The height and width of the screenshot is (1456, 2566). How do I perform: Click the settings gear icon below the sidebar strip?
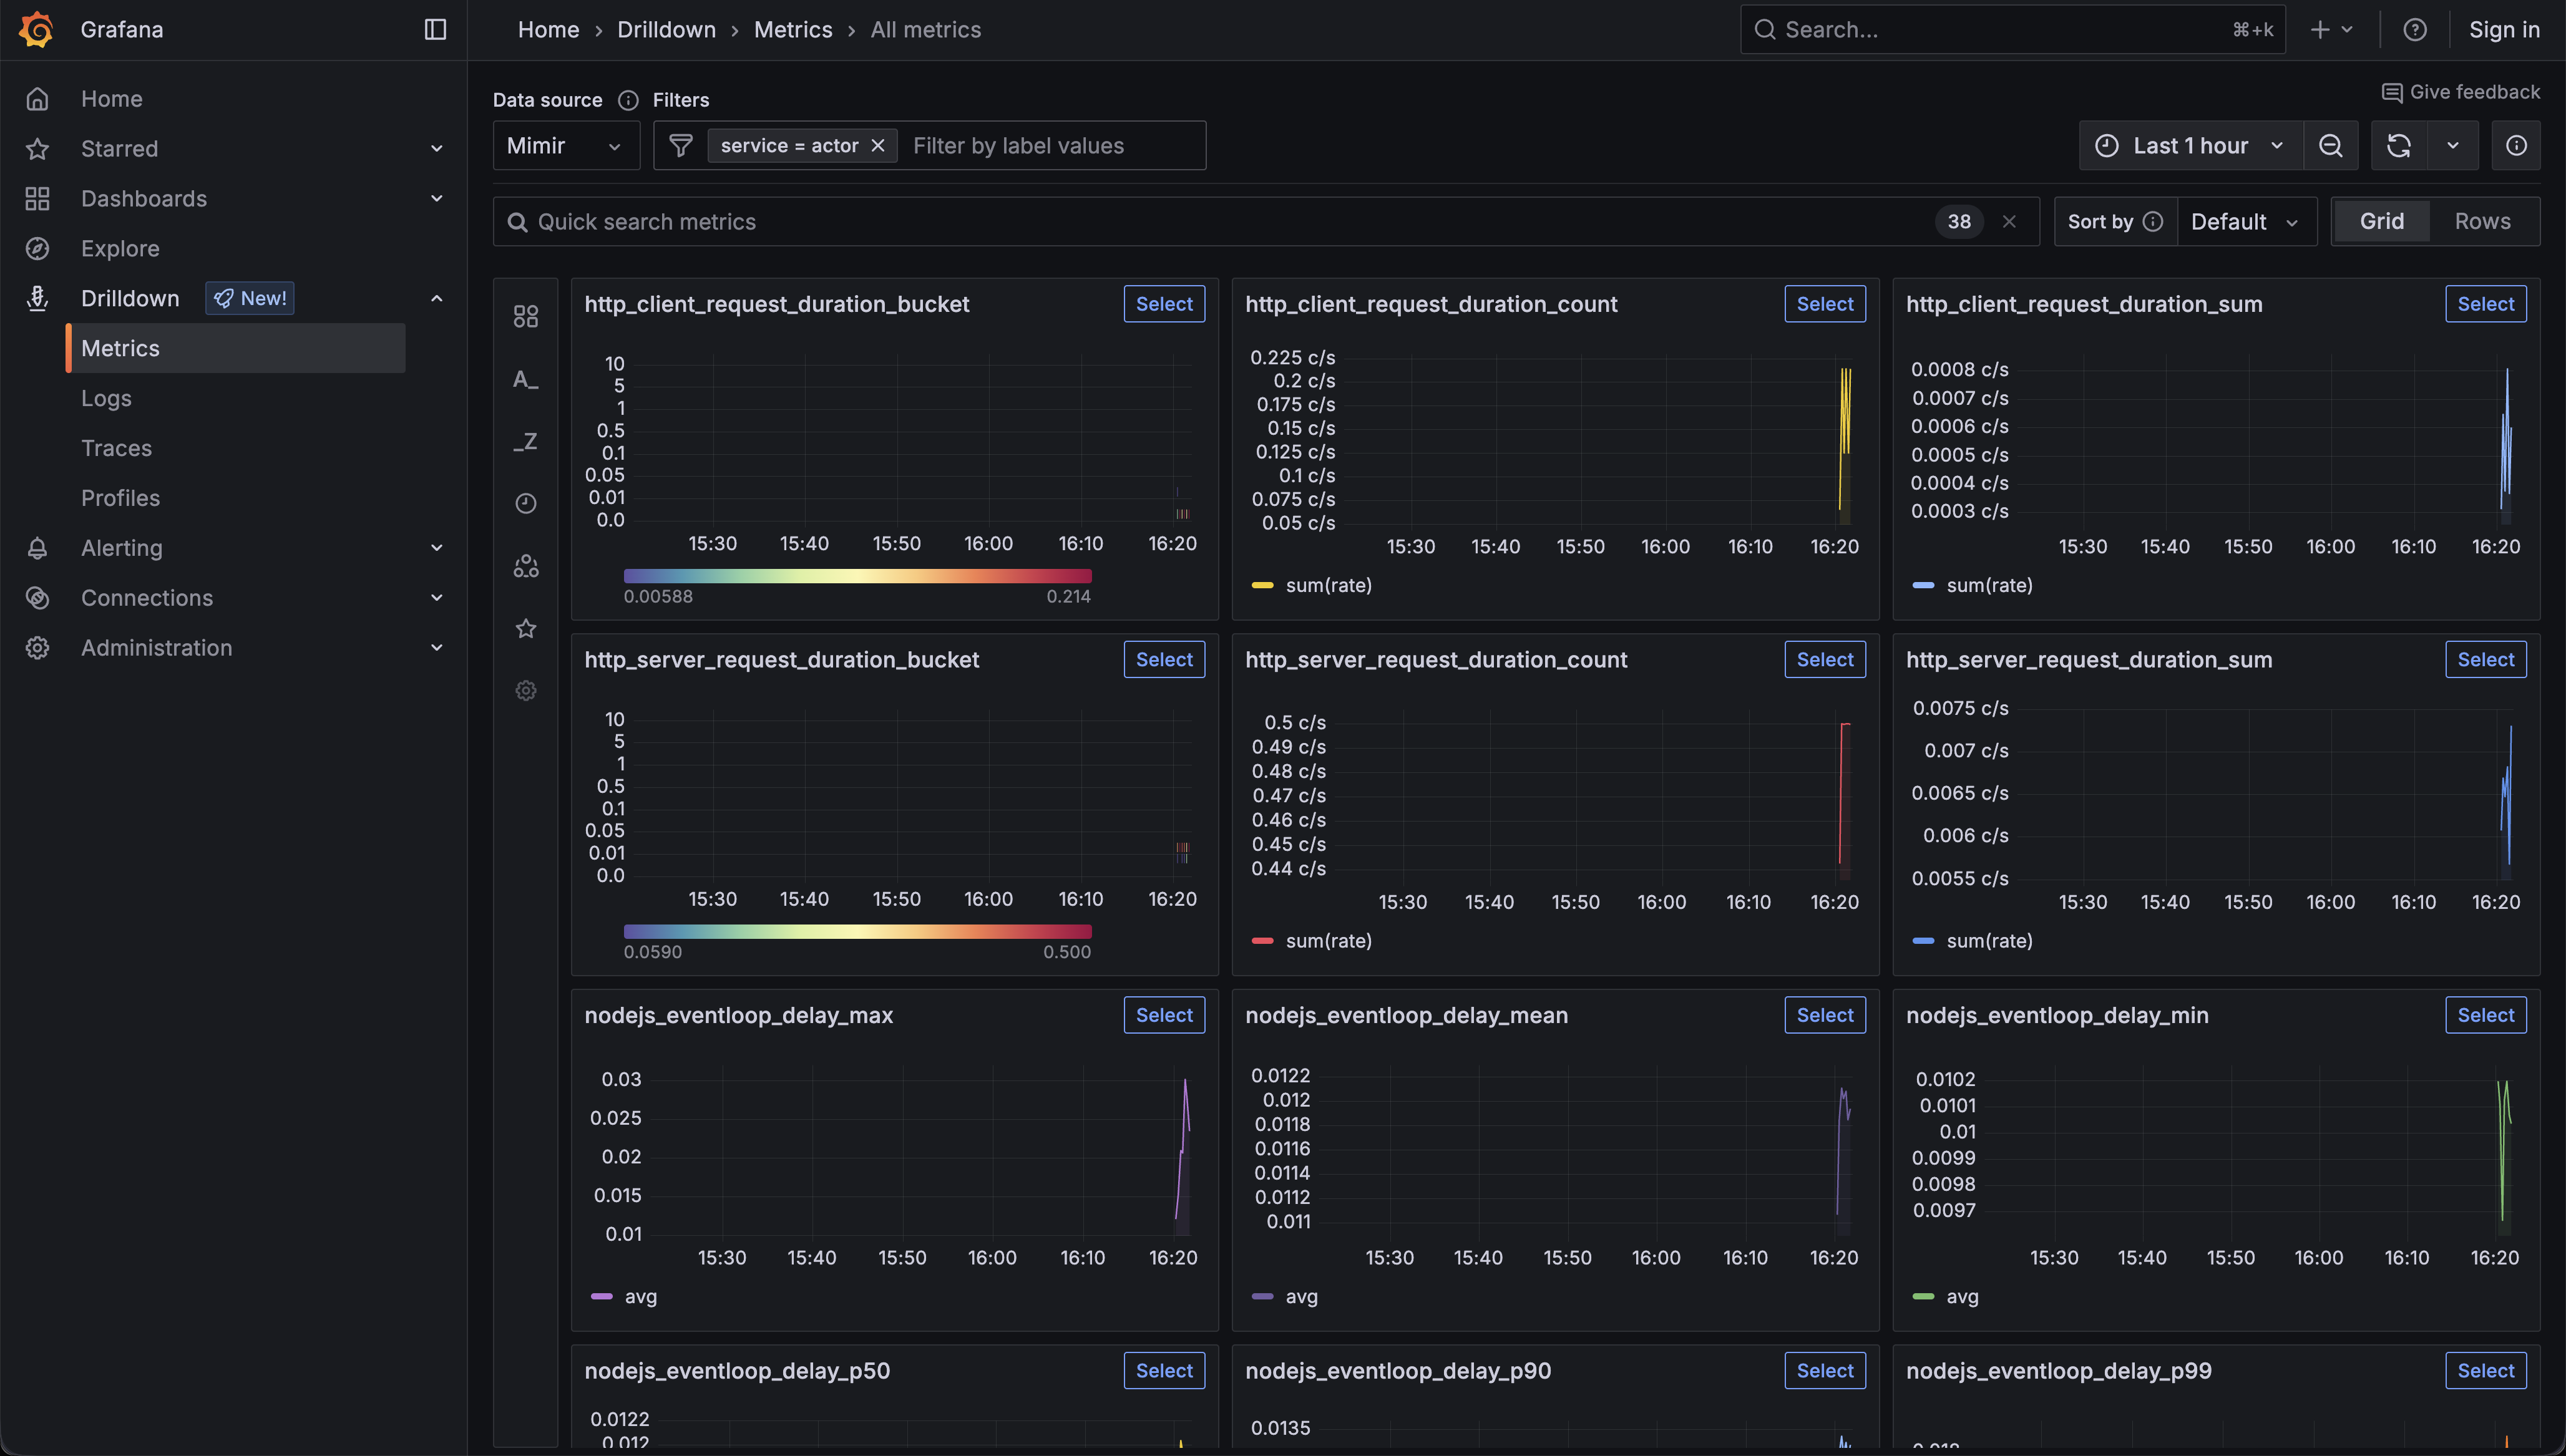click(x=526, y=690)
